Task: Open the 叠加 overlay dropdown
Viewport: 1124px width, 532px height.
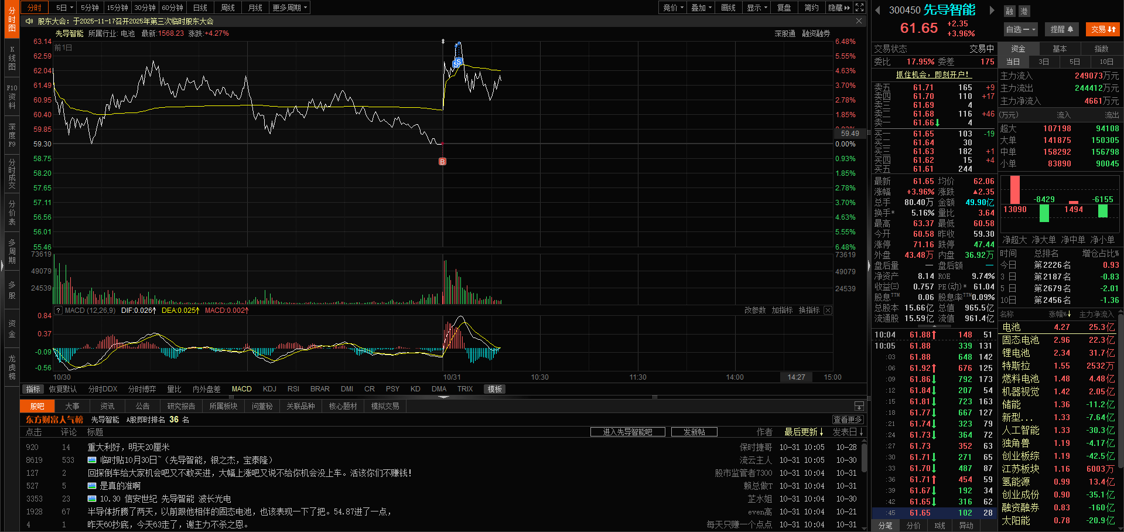Action: point(701,8)
